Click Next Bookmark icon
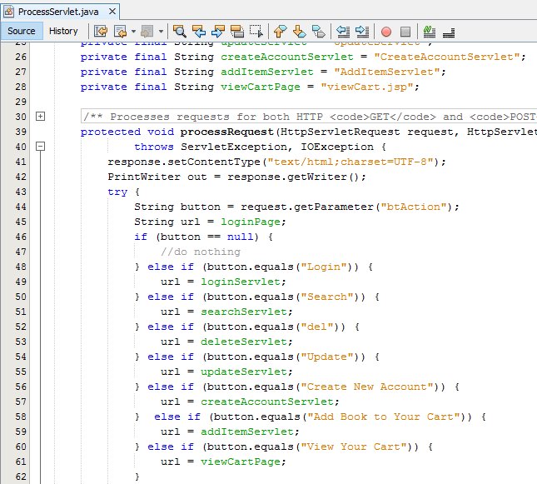The image size is (537, 484). point(300,31)
